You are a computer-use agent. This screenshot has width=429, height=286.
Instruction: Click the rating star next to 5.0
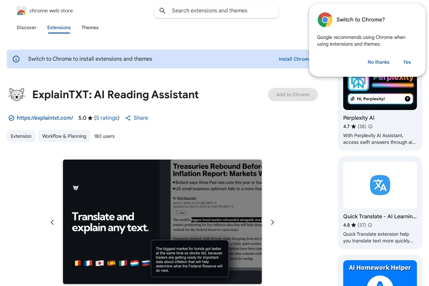coord(90,118)
